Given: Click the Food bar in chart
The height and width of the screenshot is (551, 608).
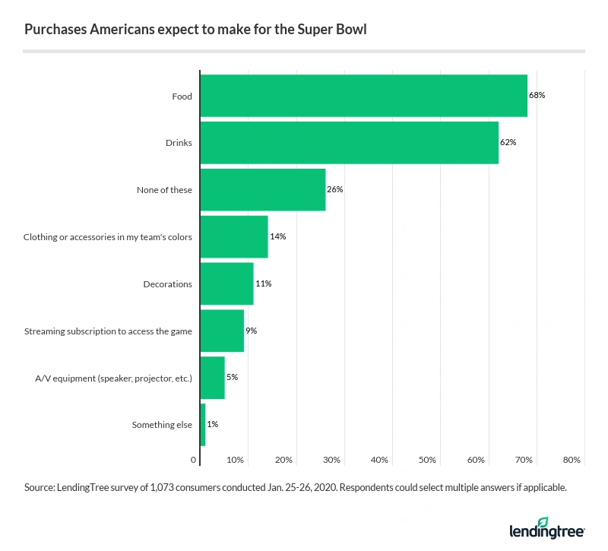Looking at the screenshot, I should (x=363, y=96).
